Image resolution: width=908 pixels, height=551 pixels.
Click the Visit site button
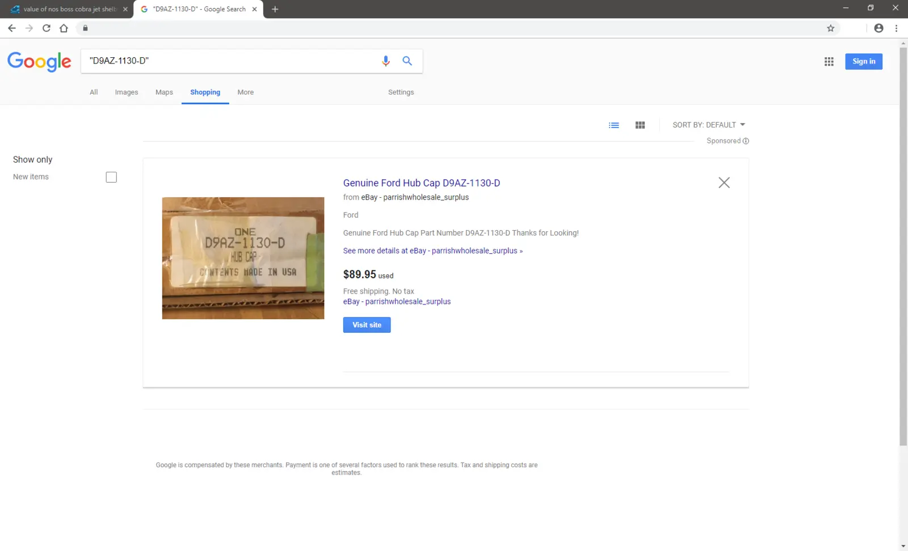(367, 325)
